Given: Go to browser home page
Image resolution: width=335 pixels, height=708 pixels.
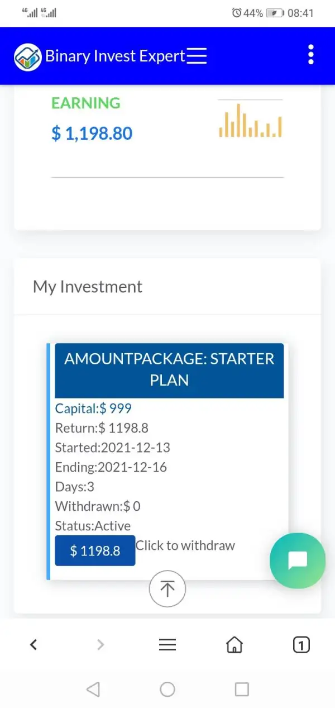Looking at the screenshot, I should (234, 645).
